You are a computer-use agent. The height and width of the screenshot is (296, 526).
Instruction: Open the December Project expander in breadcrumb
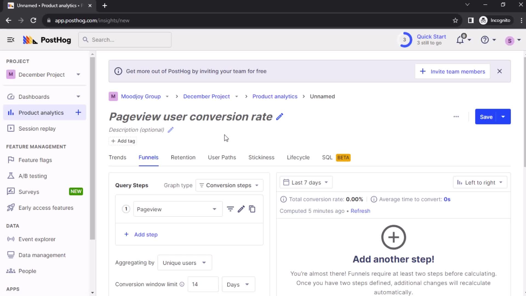237,96
